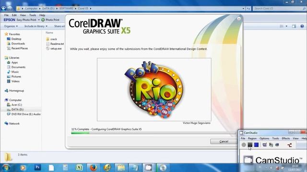Open the blank document taskbar icon
The image size is (307, 172).
pyautogui.click(x=51, y=168)
